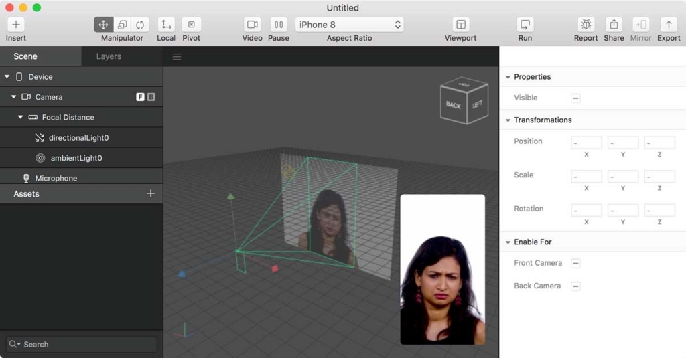
Task: Toggle the Back Camera checkbox
Action: click(x=575, y=286)
